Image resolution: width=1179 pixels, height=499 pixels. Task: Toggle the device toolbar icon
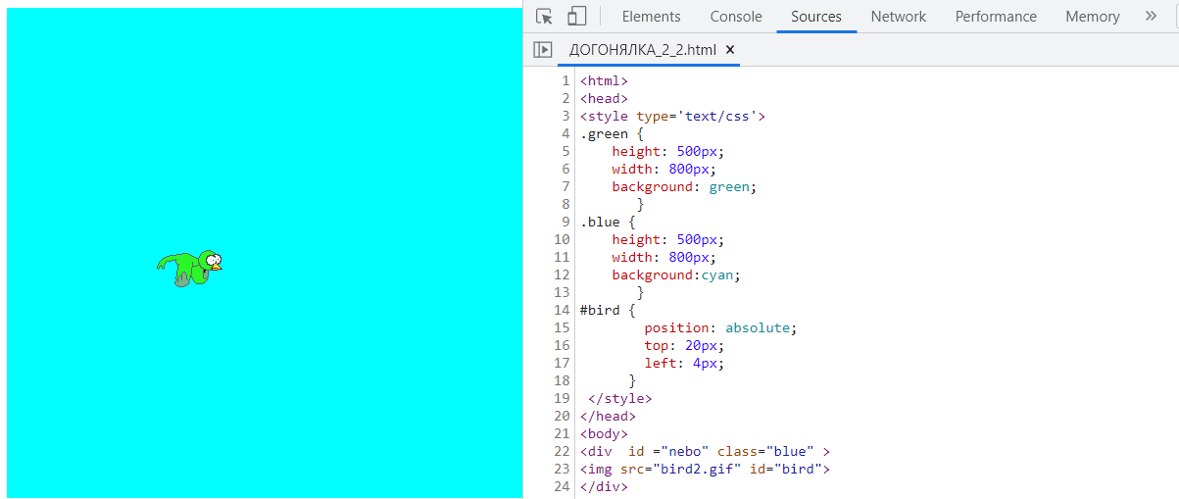[x=576, y=17]
